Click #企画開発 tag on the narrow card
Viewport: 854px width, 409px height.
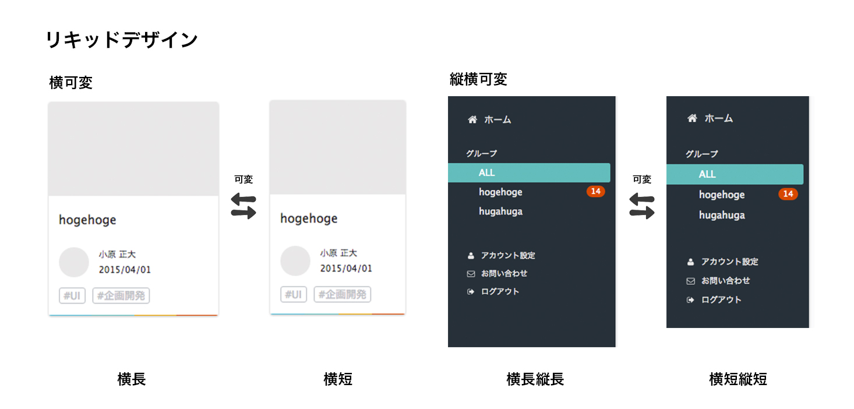click(x=343, y=295)
